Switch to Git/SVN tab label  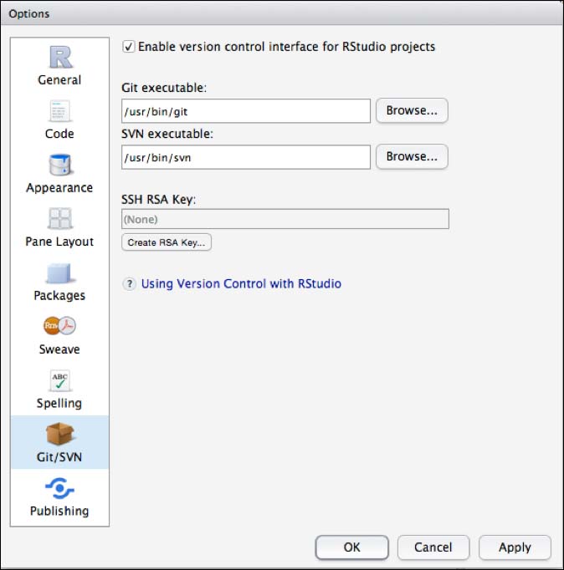click(59, 457)
